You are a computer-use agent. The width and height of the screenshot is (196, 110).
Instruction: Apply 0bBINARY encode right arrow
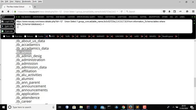(x=107, y=36)
